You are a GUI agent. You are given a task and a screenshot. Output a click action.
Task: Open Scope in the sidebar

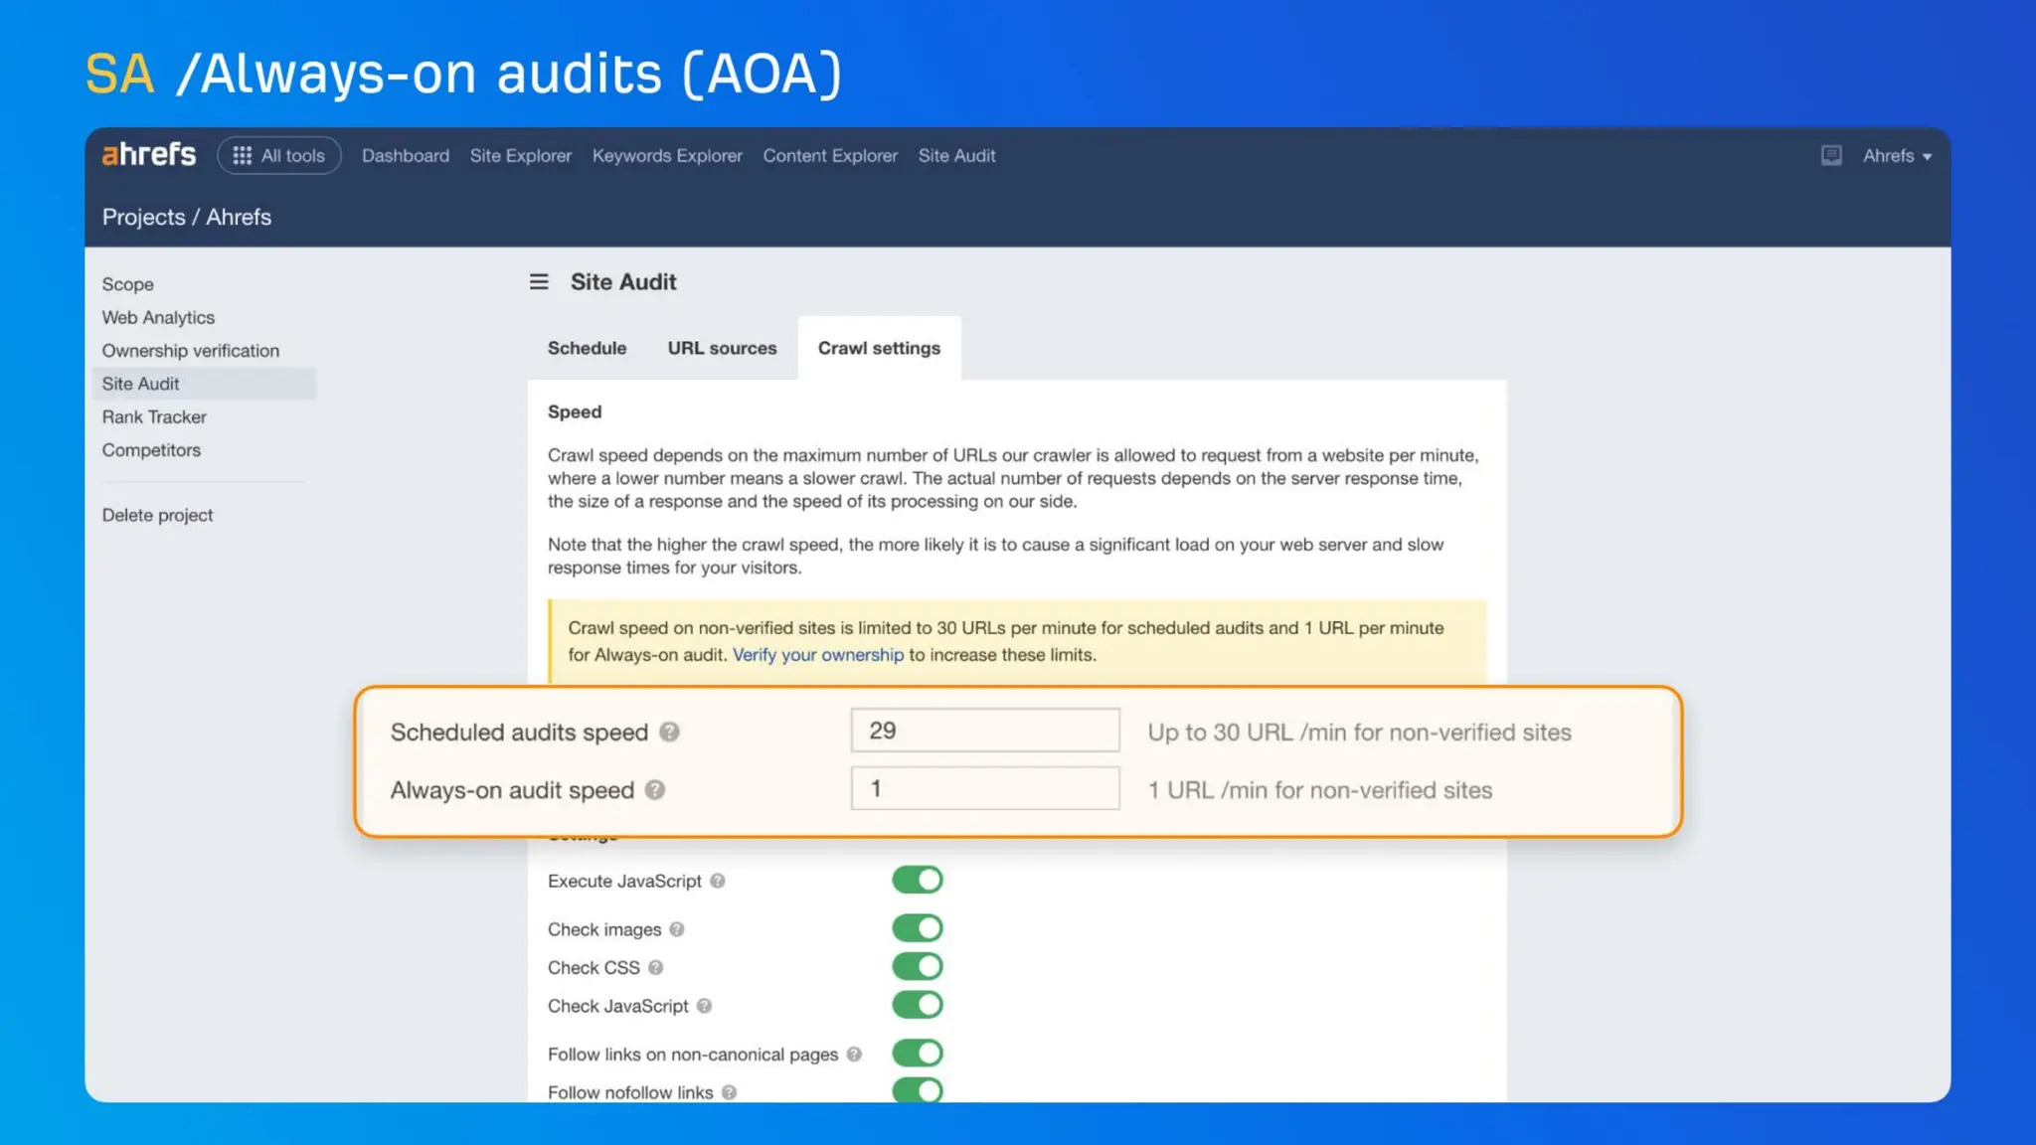click(x=127, y=284)
